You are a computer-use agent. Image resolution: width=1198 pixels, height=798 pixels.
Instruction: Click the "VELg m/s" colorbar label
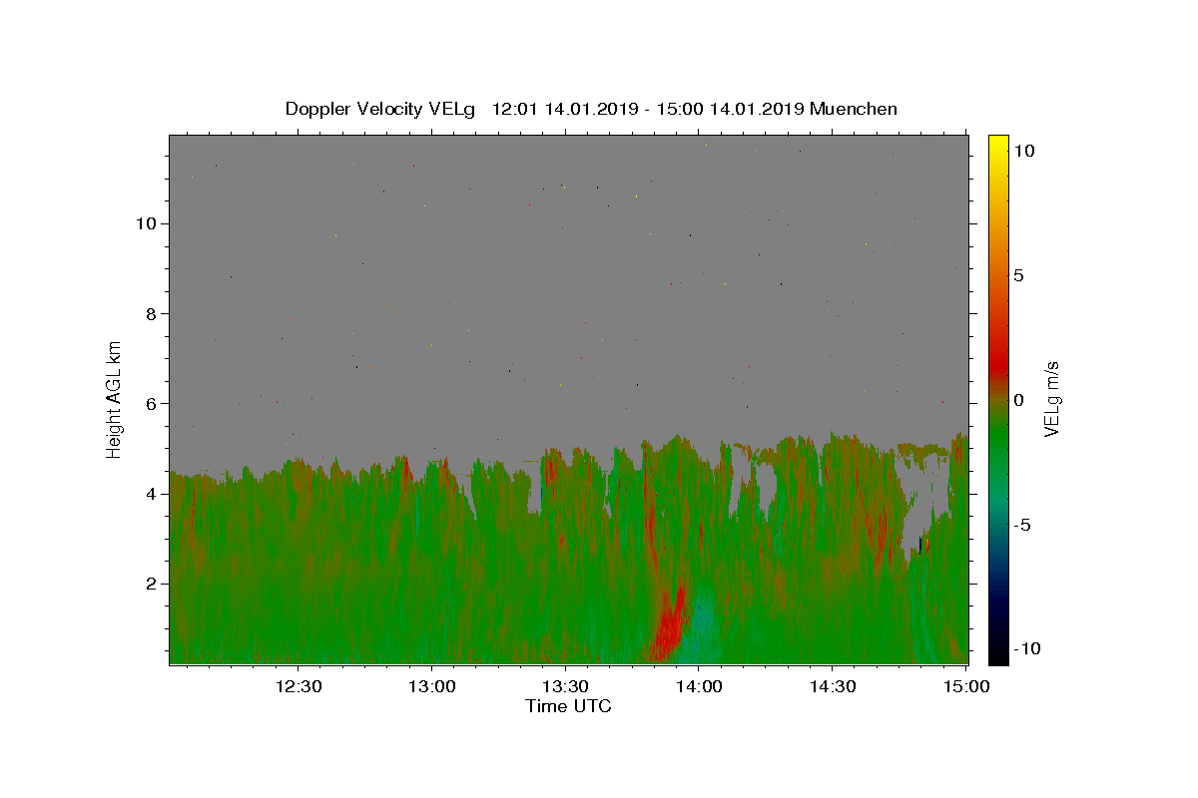point(1051,398)
